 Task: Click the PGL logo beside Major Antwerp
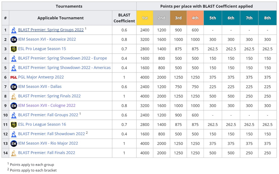pos(14,77)
